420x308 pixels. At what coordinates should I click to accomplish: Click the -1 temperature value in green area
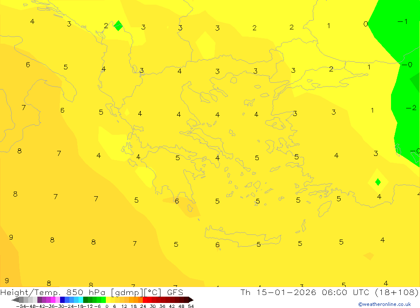point(403,21)
